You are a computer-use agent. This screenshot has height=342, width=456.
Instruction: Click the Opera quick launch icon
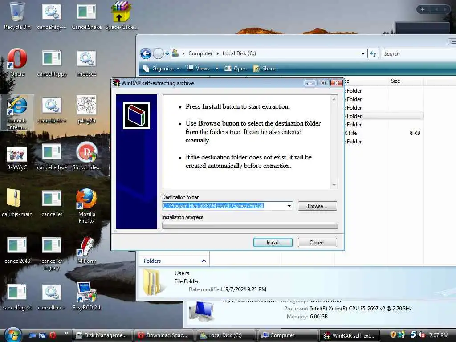coord(53,335)
